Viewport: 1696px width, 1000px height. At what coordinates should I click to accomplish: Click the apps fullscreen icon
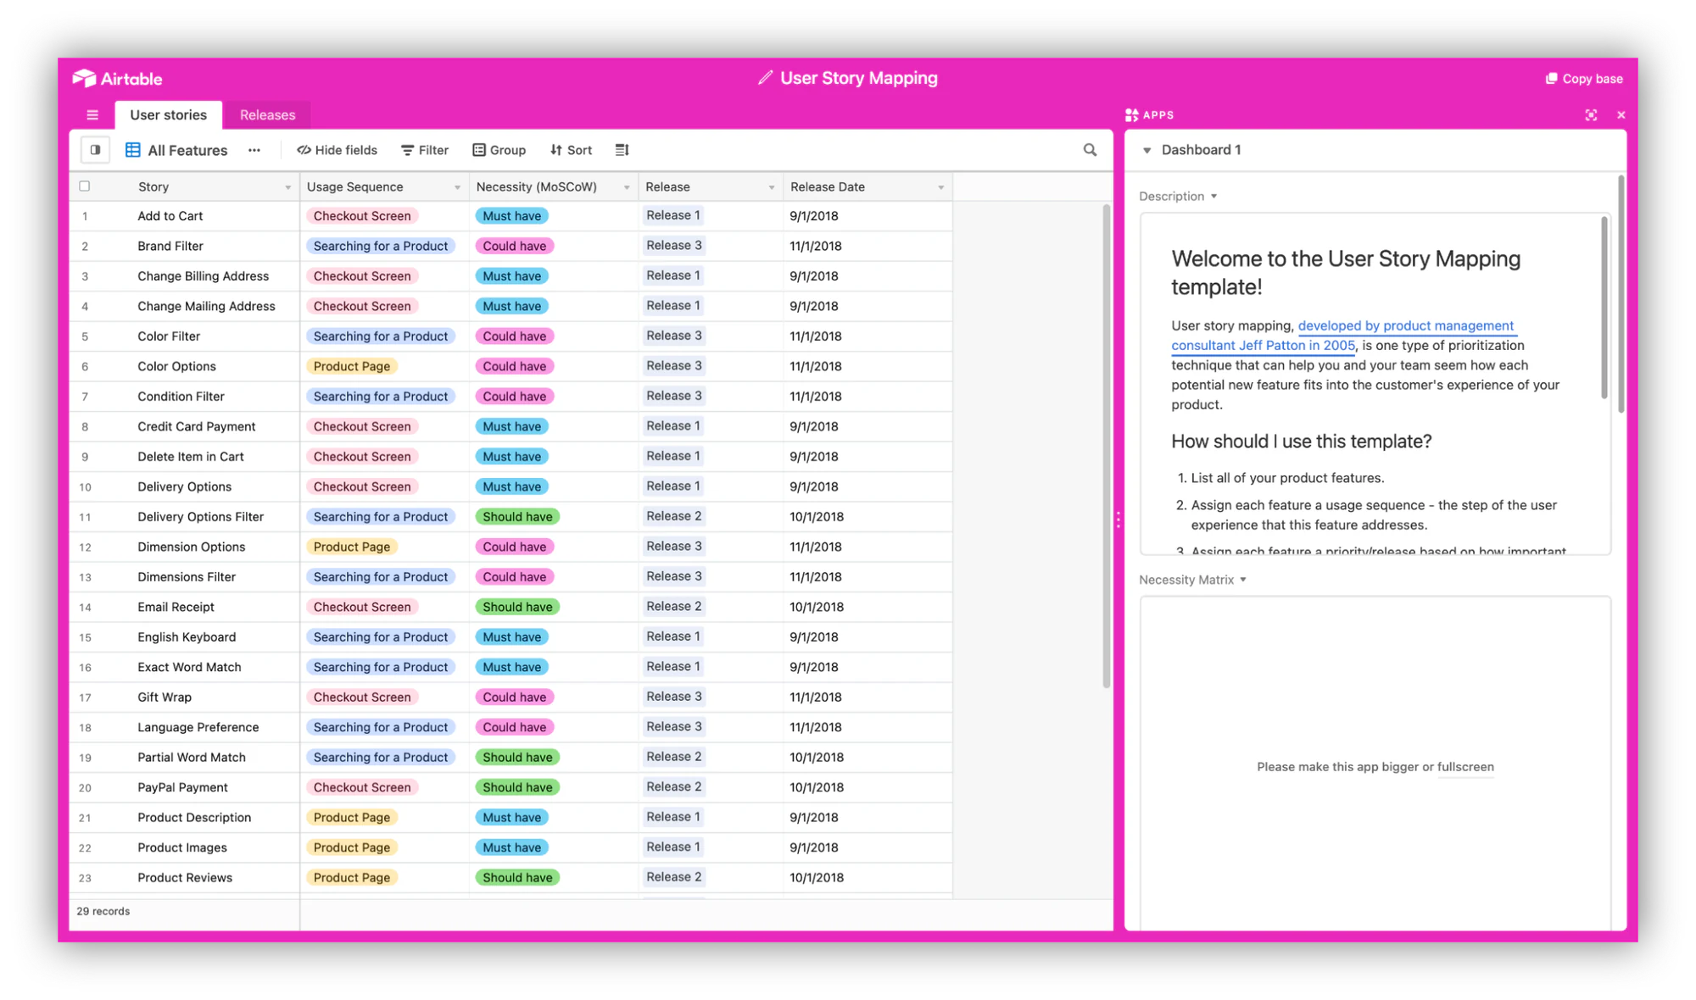1591,115
